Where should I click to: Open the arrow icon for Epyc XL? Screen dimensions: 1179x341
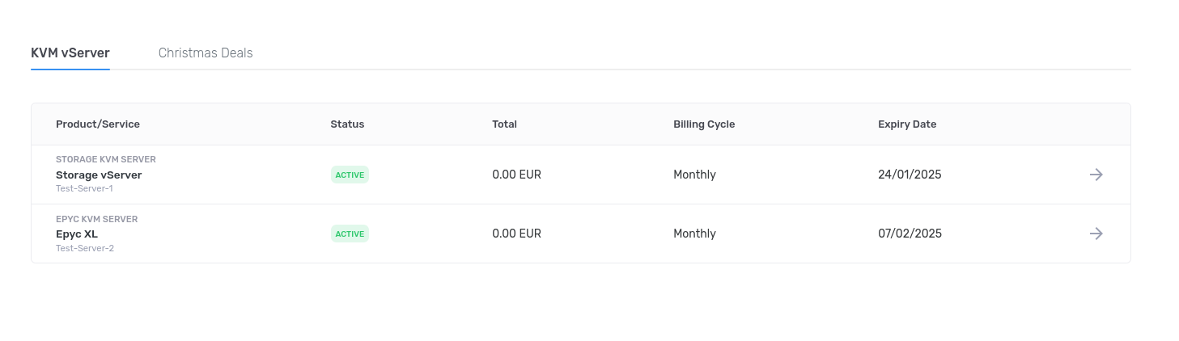tap(1096, 234)
